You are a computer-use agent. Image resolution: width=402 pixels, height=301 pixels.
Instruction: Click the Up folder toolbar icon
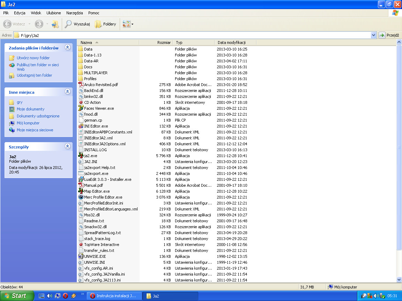55,24
